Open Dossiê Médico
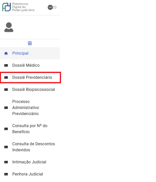This screenshot has height=182, width=156. click(x=30, y=65)
